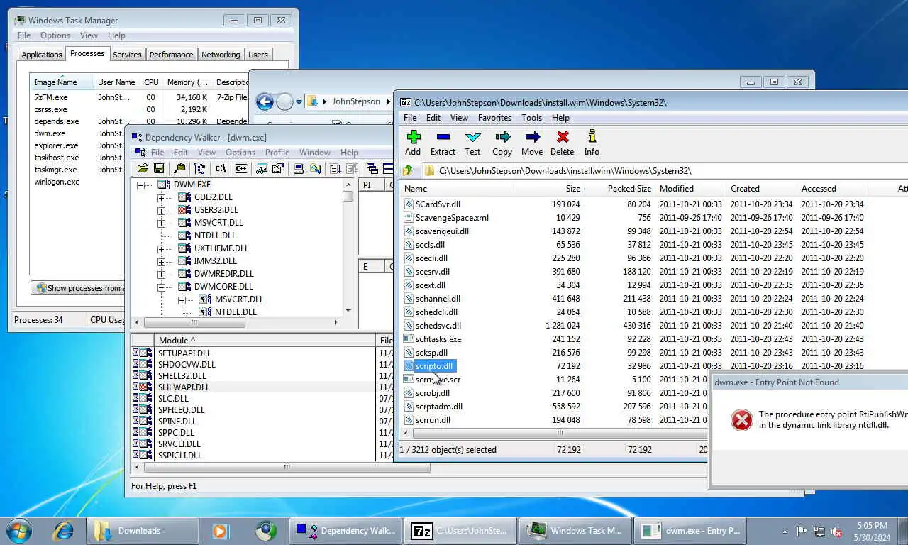The width and height of the screenshot is (908, 545).
Task: Select SHELL32.DLL in the module list
Action: pos(182,376)
